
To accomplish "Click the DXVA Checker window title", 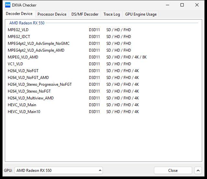I will point(24,5).
